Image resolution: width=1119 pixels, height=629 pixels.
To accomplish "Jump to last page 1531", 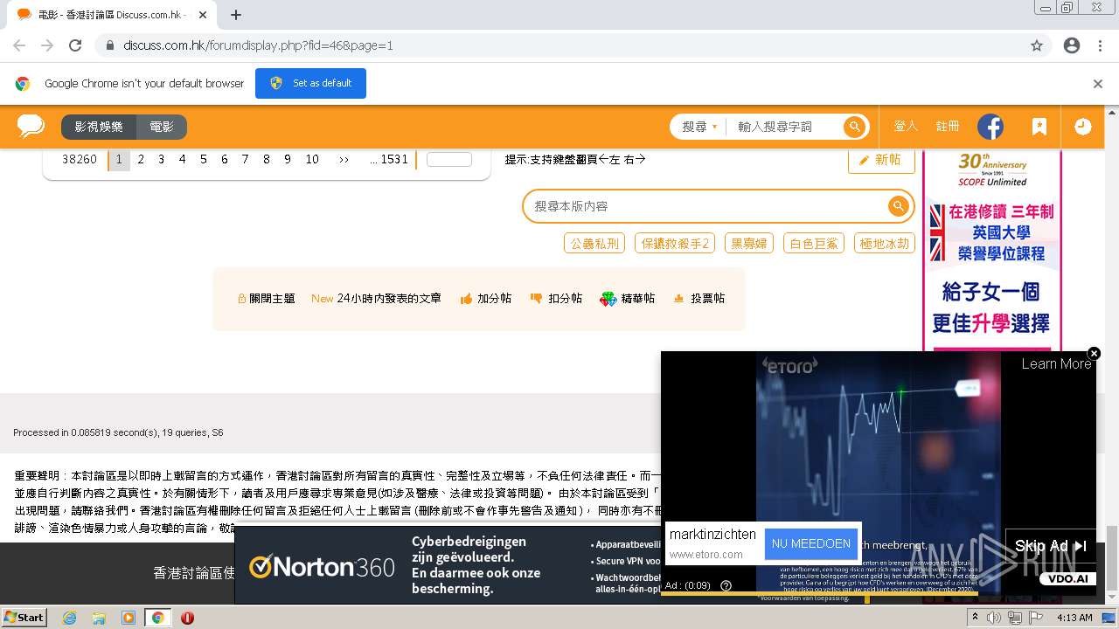I will point(389,160).
